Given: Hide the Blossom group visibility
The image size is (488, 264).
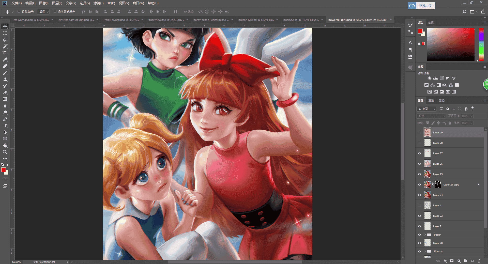Looking at the screenshot, I should [x=419, y=252].
